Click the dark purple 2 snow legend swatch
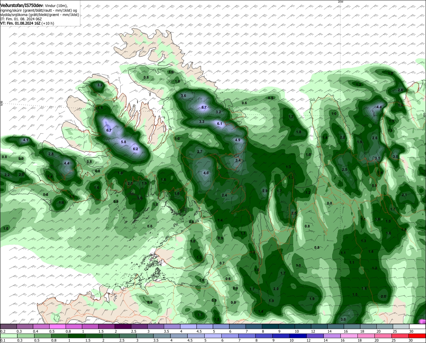 pyautogui.click(x=123, y=326)
